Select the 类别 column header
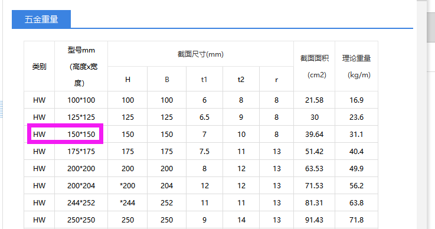Screen dimensions: 435x229 click(x=39, y=66)
